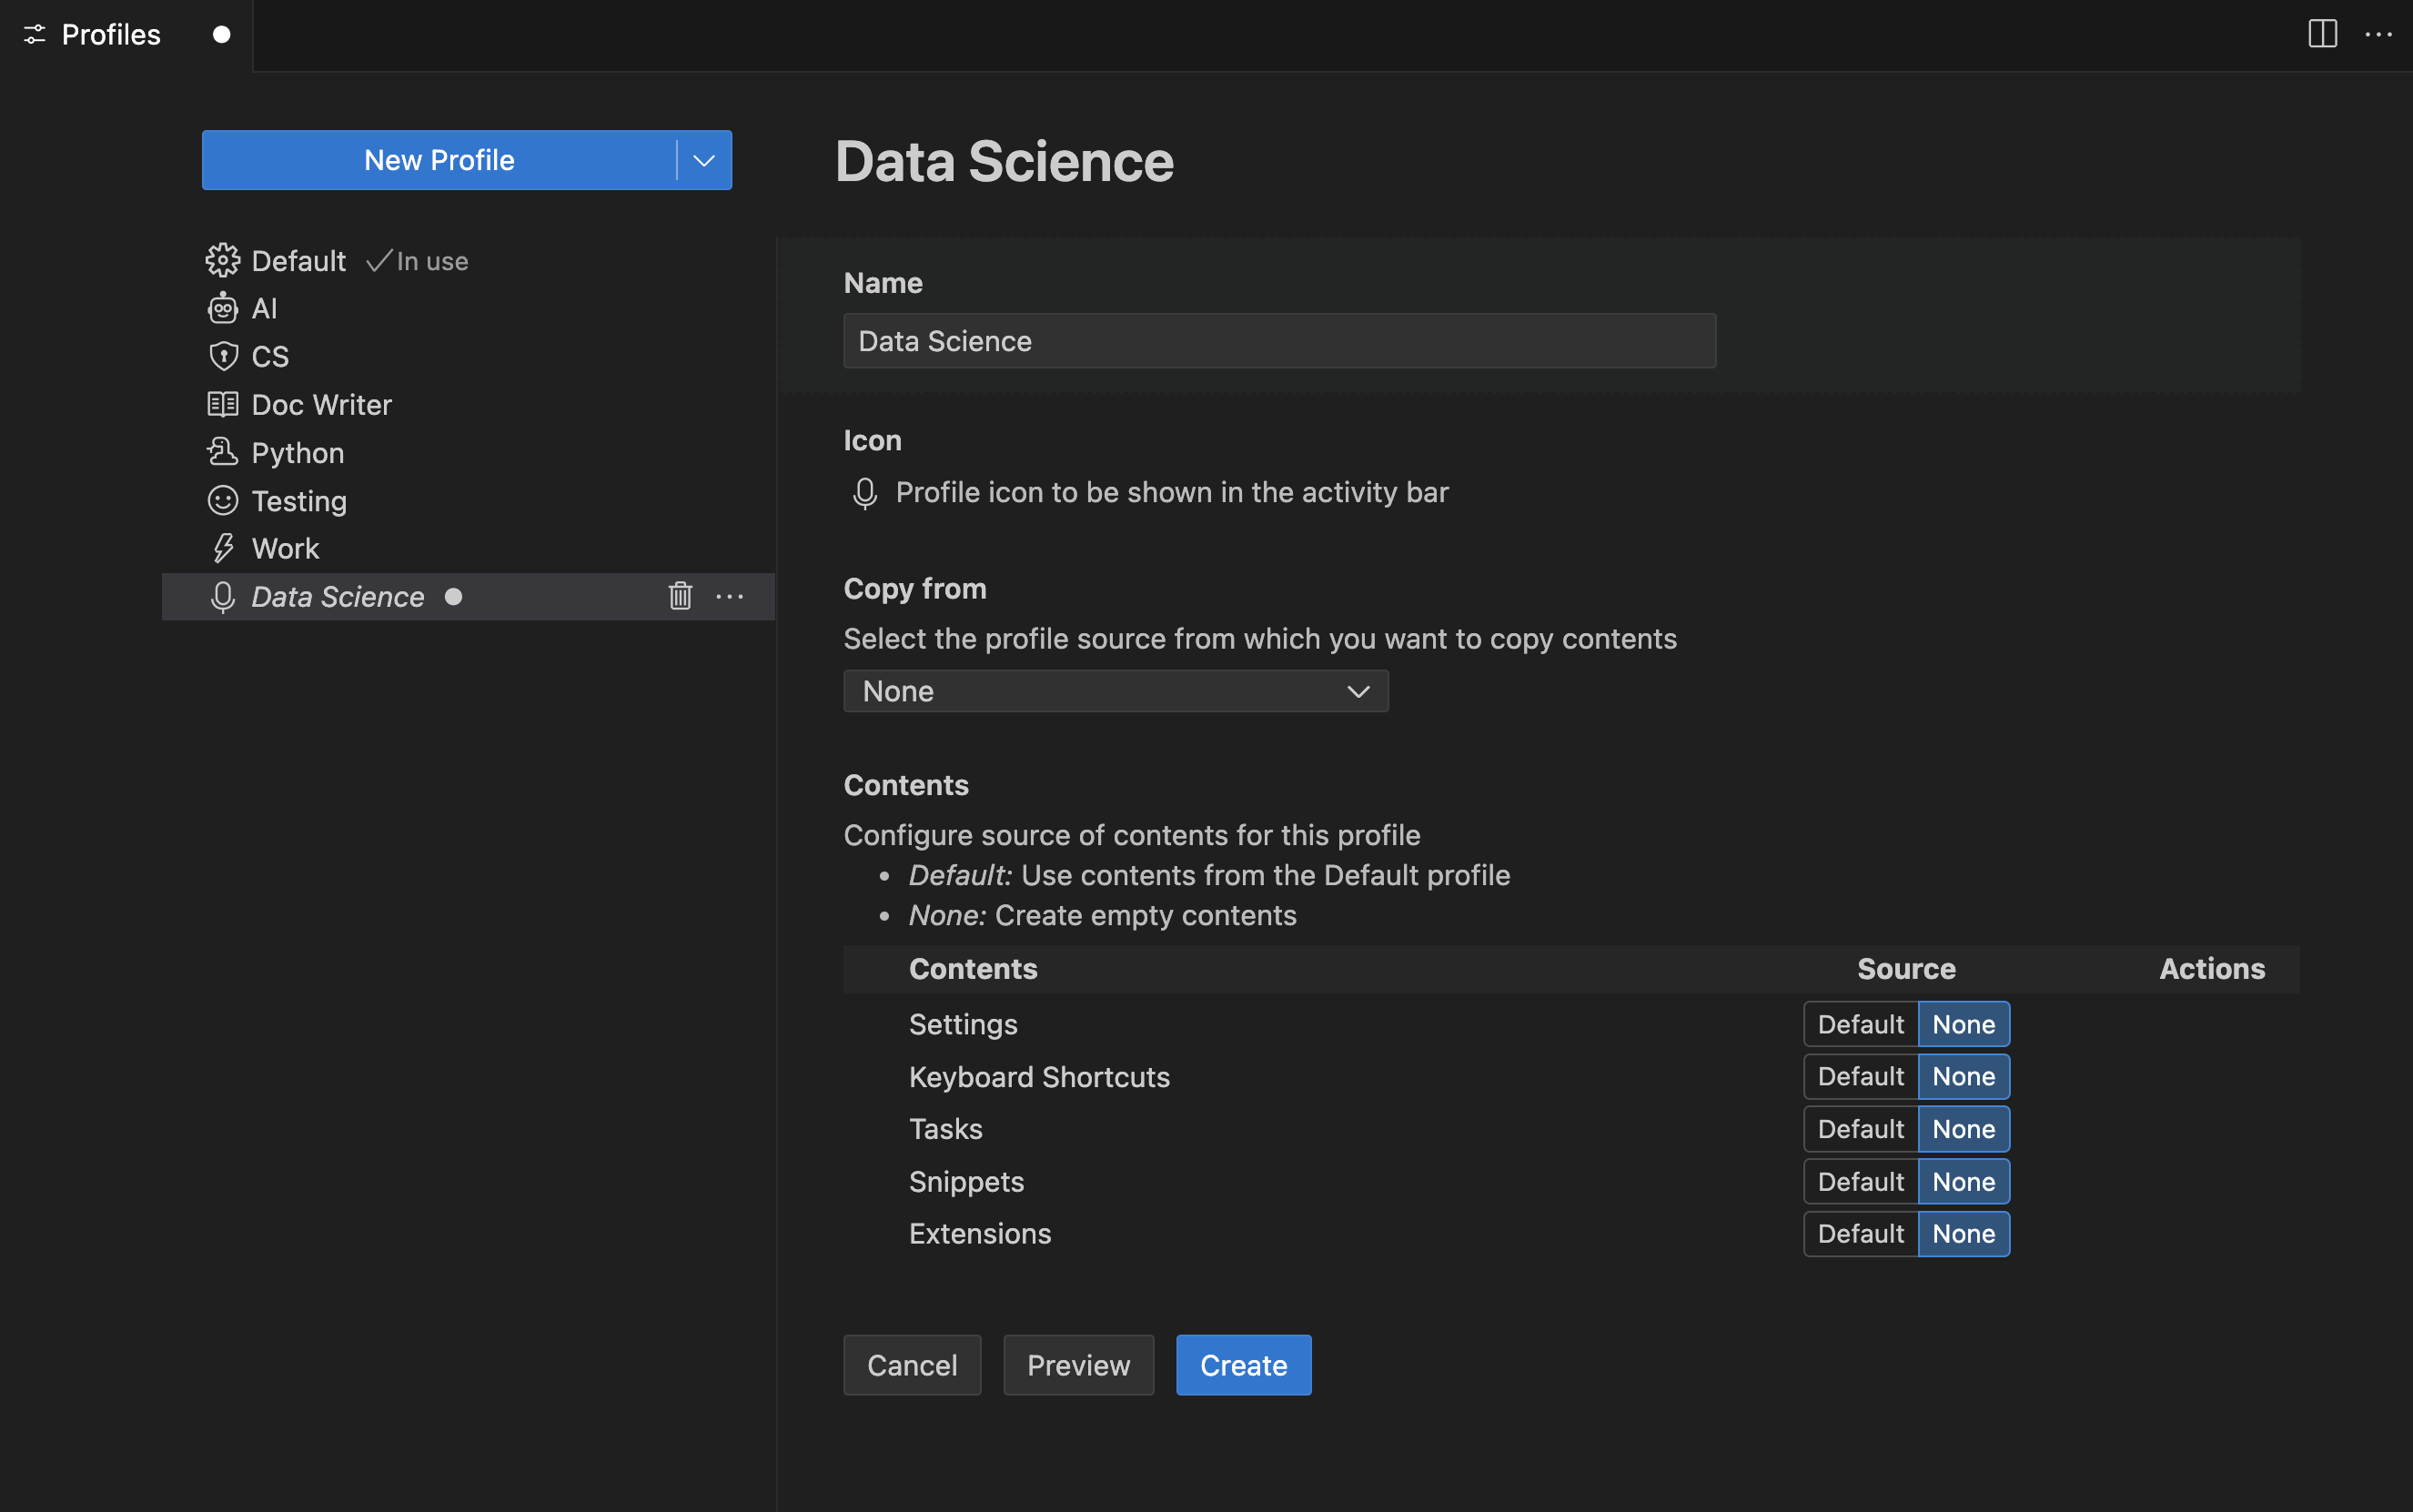Select the Default profile from sidebar

tap(298, 259)
